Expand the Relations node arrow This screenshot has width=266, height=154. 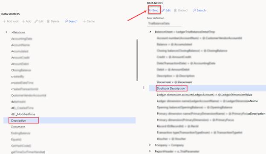(6, 32)
